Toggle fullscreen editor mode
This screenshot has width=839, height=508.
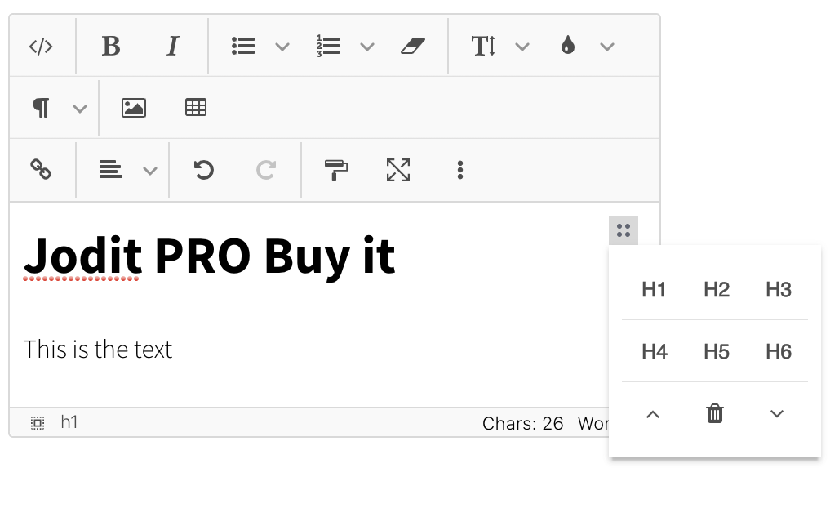coord(398,170)
